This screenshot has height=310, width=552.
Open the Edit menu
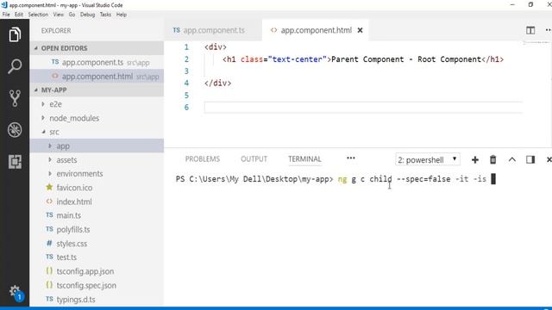click(x=19, y=15)
